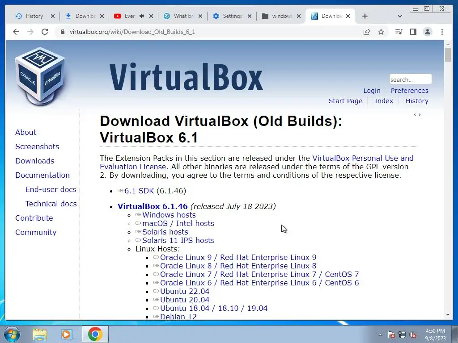This screenshot has width=458, height=343.
Task: Download Solaris hosts package
Action: point(165,232)
